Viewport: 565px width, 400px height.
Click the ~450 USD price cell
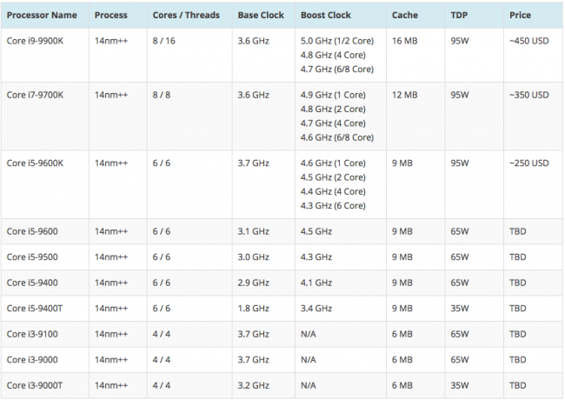point(528,39)
